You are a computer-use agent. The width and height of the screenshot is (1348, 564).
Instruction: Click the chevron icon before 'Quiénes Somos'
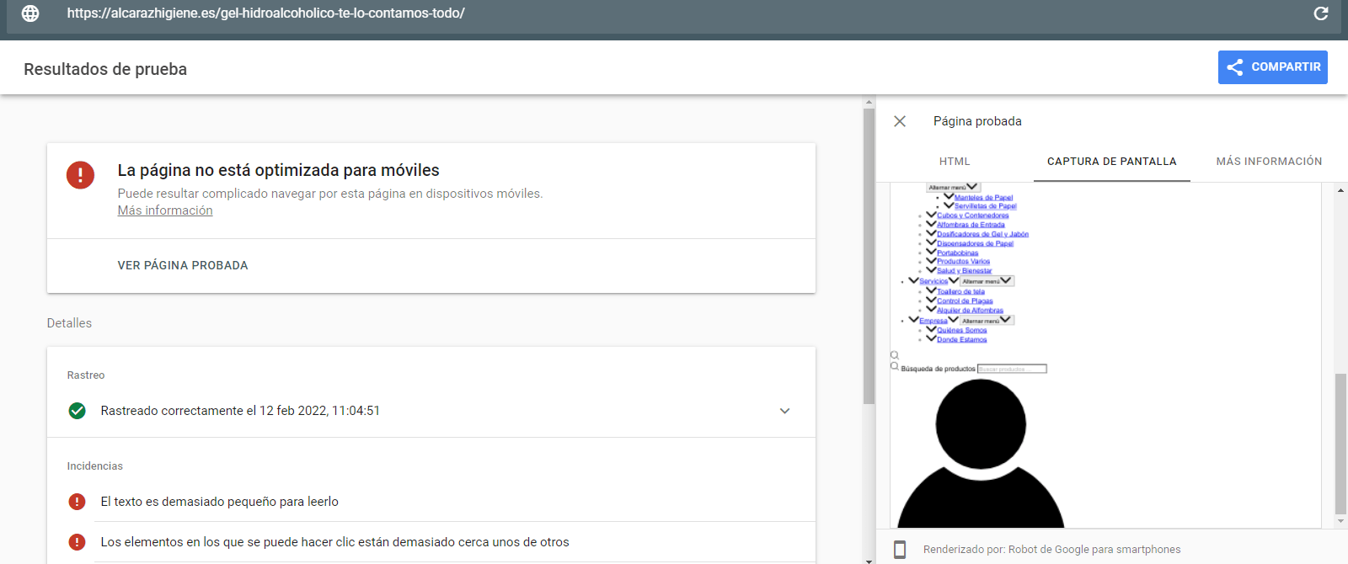pos(931,330)
